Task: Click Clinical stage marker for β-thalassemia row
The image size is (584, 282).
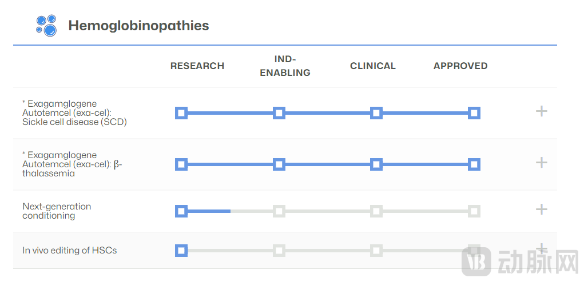Action: click(376, 164)
